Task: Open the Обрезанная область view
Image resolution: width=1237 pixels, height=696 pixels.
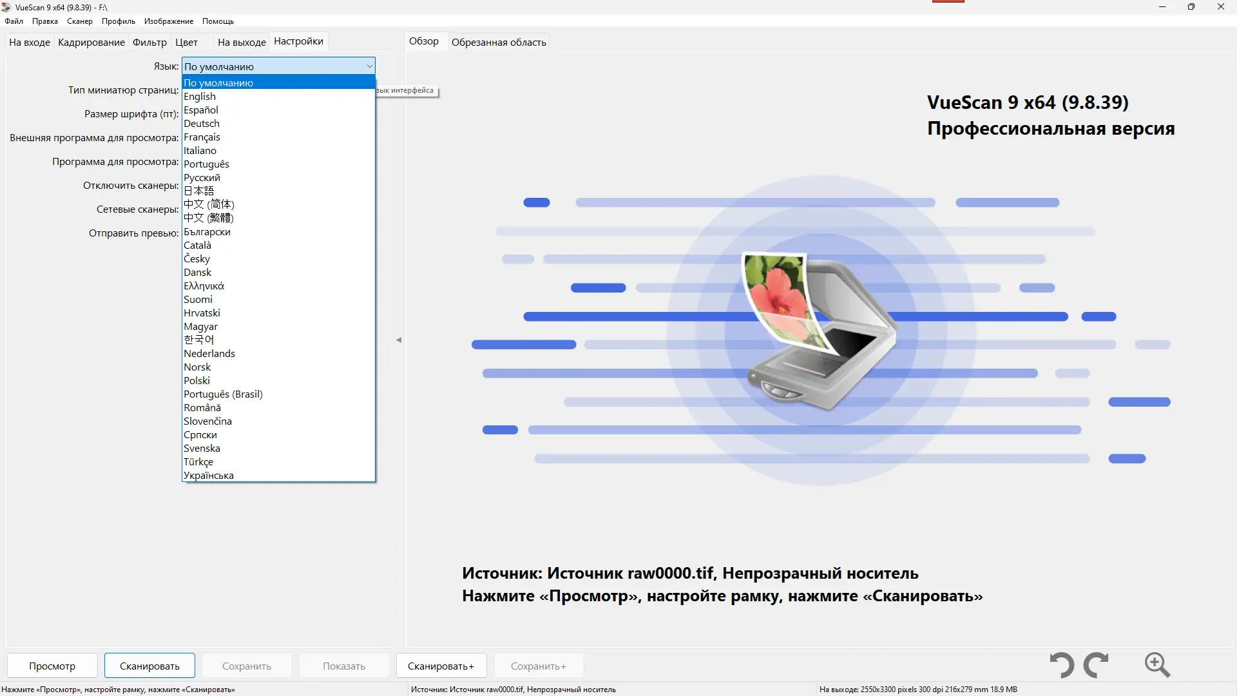Action: (498, 42)
